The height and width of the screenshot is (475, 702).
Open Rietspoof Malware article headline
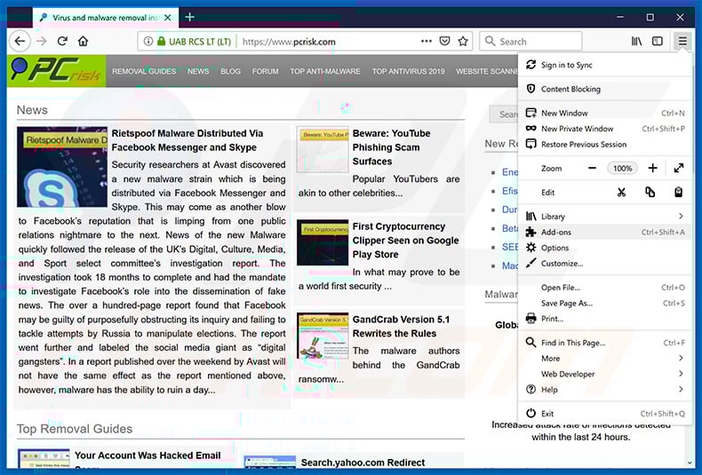pyautogui.click(x=187, y=140)
